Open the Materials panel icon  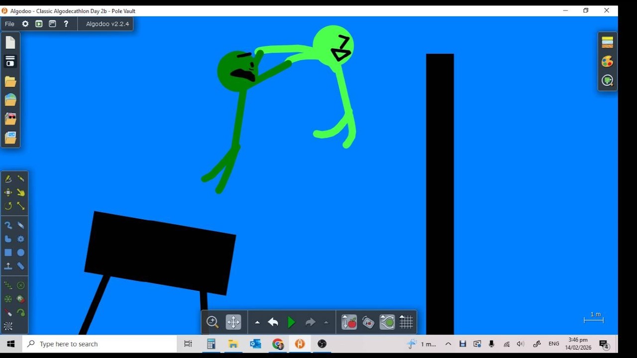click(x=607, y=42)
